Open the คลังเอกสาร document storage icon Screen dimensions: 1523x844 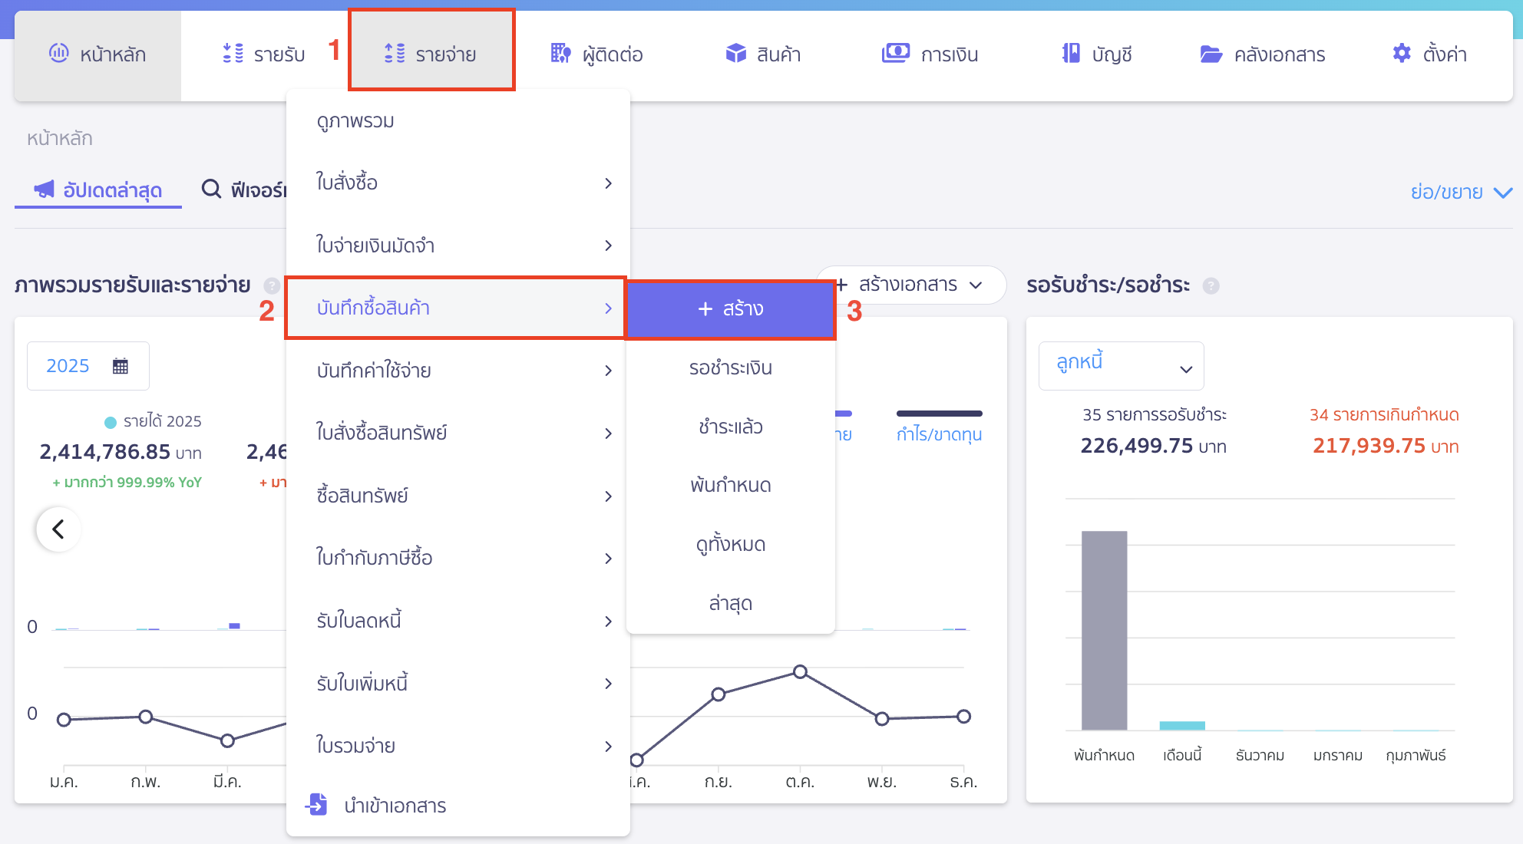(1211, 54)
